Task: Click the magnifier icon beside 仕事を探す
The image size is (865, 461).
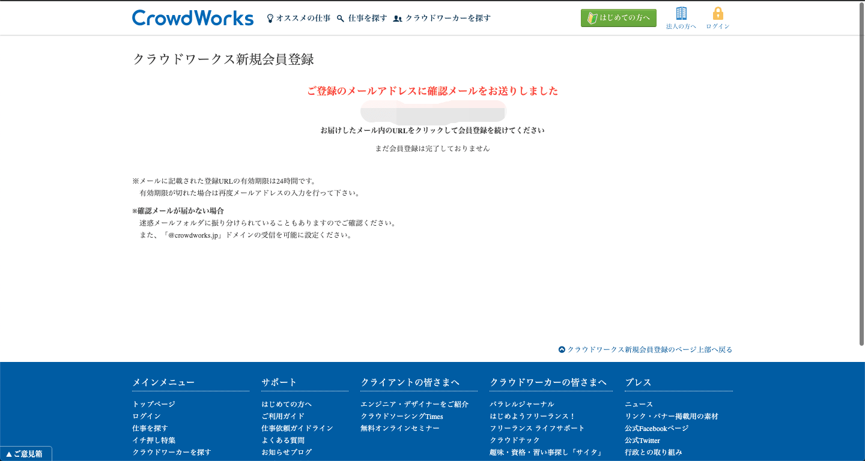Action: click(341, 19)
